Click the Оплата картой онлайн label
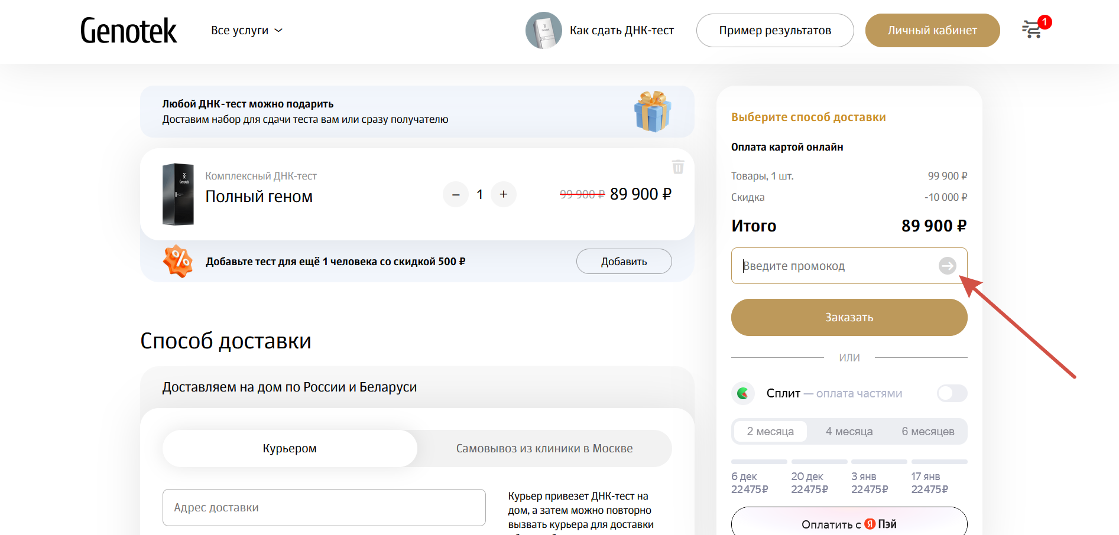This screenshot has height=535, width=1119. point(787,147)
